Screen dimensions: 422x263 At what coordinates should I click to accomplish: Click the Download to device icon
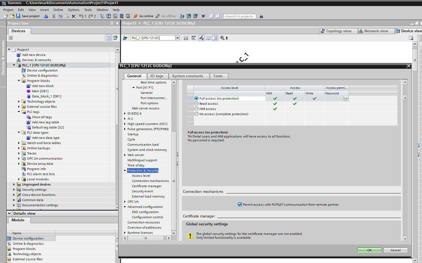coord(109,16)
